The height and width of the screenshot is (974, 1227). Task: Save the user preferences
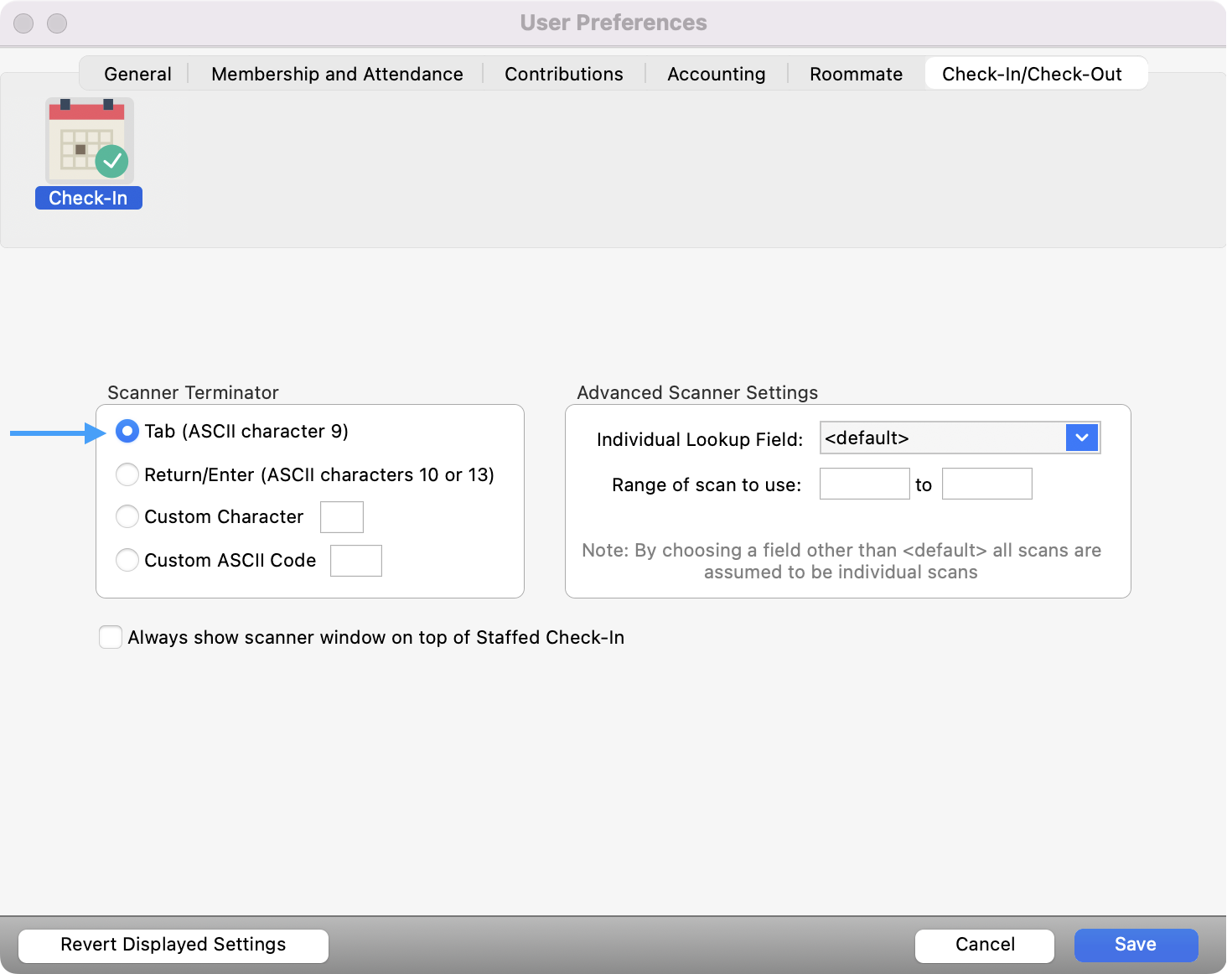click(x=1136, y=945)
